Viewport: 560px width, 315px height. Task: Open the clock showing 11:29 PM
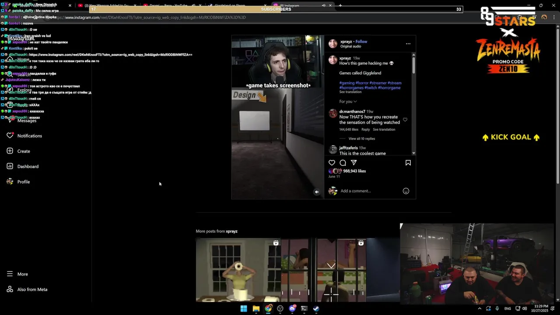(x=539, y=308)
